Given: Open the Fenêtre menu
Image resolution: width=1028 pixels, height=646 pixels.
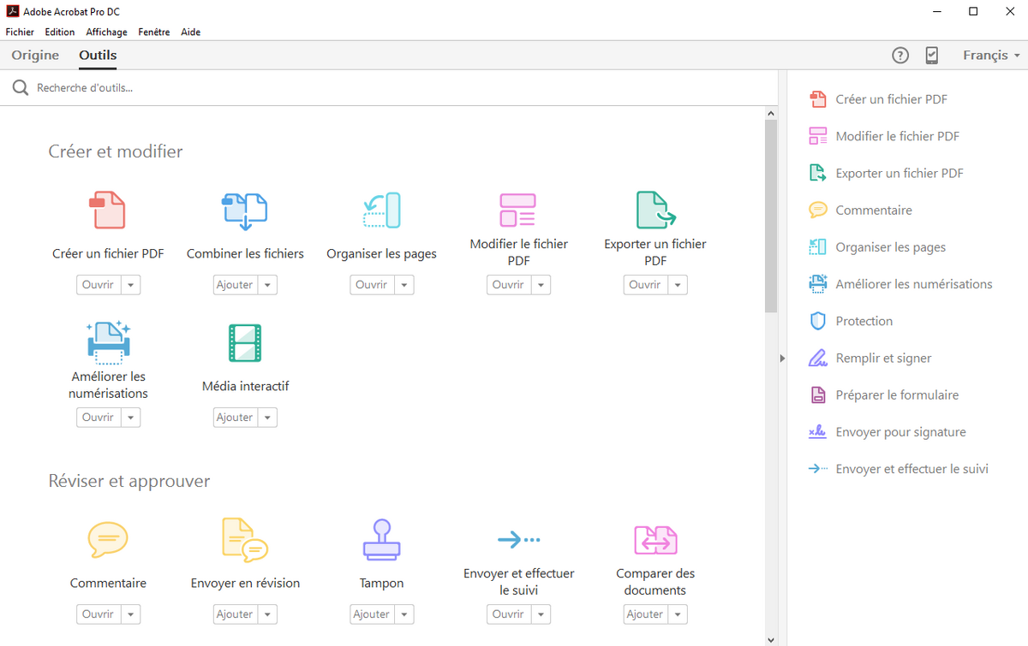Looking at the screenshot, I should pyautogui.click(x=154, y=32).
